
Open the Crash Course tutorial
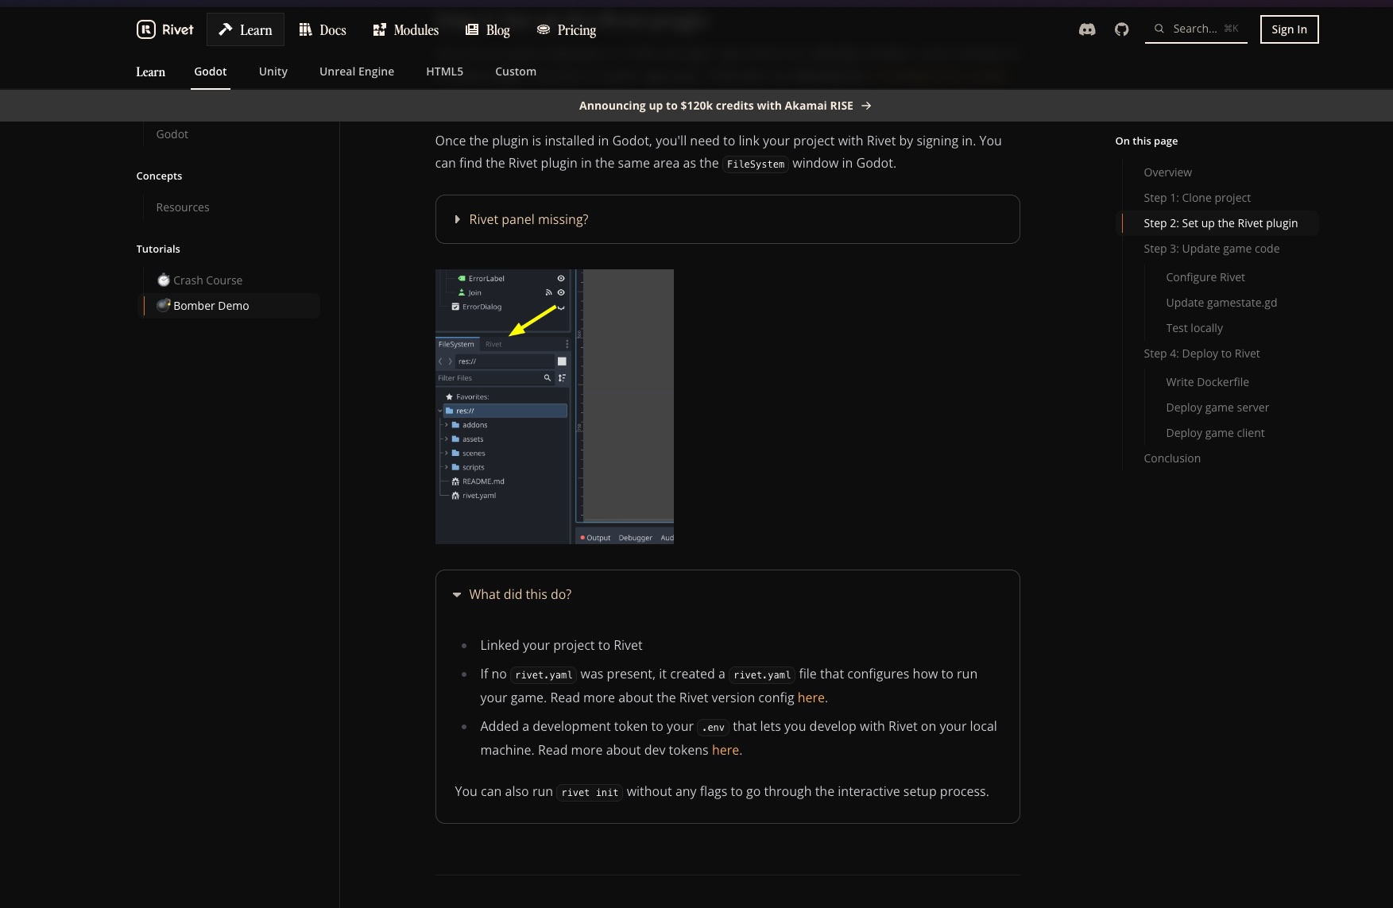point(207,280)
